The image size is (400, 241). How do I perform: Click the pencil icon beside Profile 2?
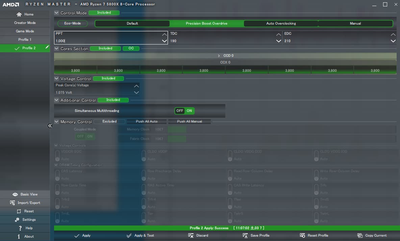(47, 47)
